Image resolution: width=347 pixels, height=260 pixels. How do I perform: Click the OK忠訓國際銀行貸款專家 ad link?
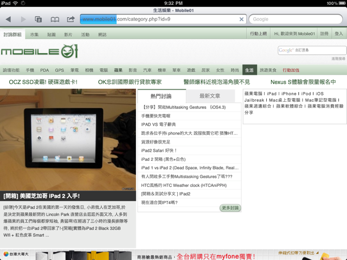pos(130,82)
